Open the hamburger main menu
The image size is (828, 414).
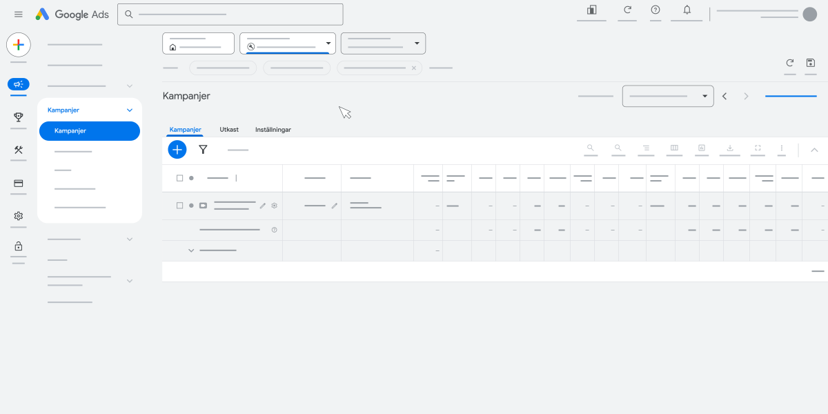click(19, 14)
